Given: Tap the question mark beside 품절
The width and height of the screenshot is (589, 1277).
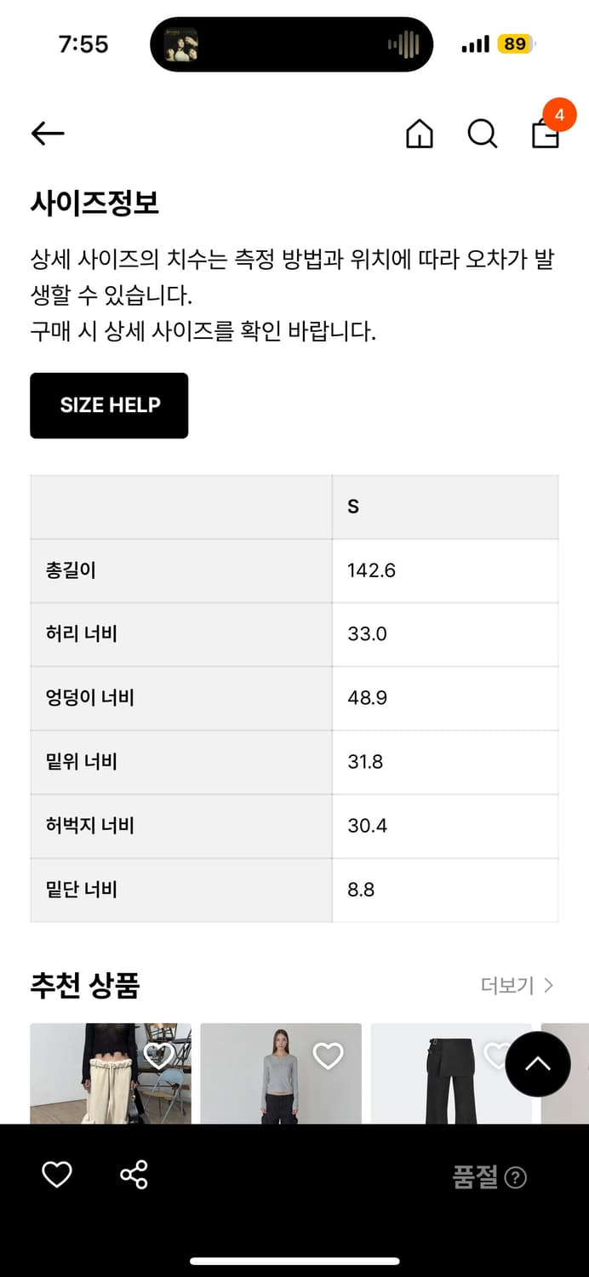Looking at the screenshot, I should (516, 1177).
